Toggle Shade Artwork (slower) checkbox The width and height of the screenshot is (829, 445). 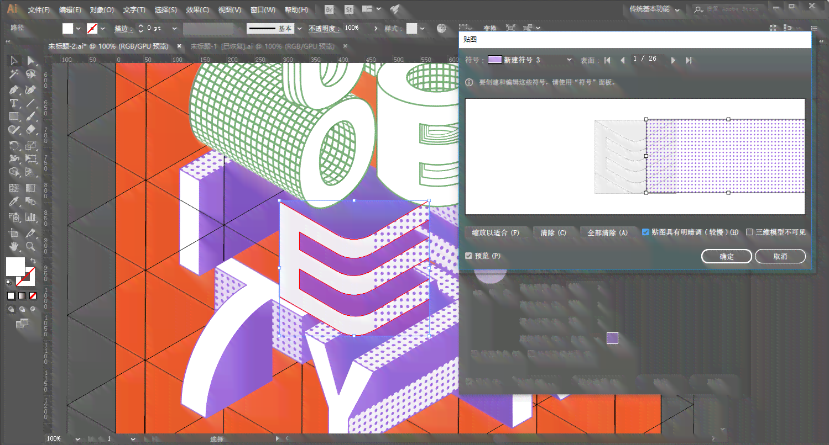pyautogui.click(x=645, y=232)
